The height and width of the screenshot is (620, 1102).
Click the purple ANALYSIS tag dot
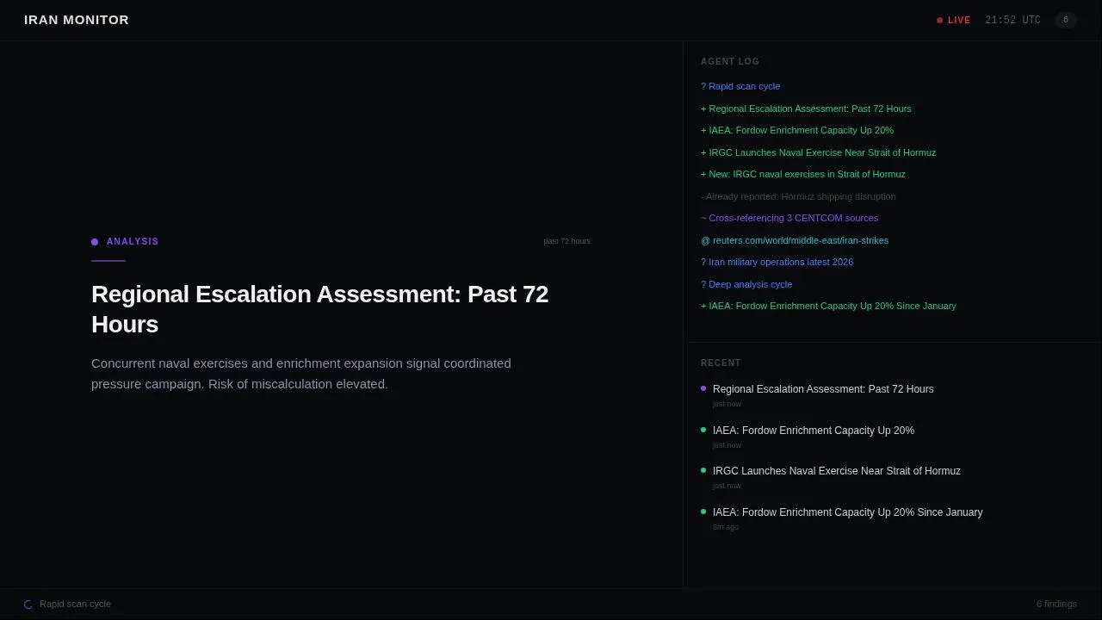coord(95,242)
